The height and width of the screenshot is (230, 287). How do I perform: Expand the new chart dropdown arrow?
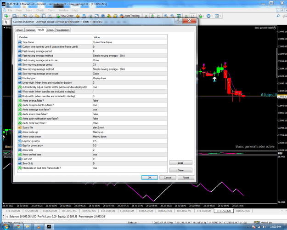[10, 16]
